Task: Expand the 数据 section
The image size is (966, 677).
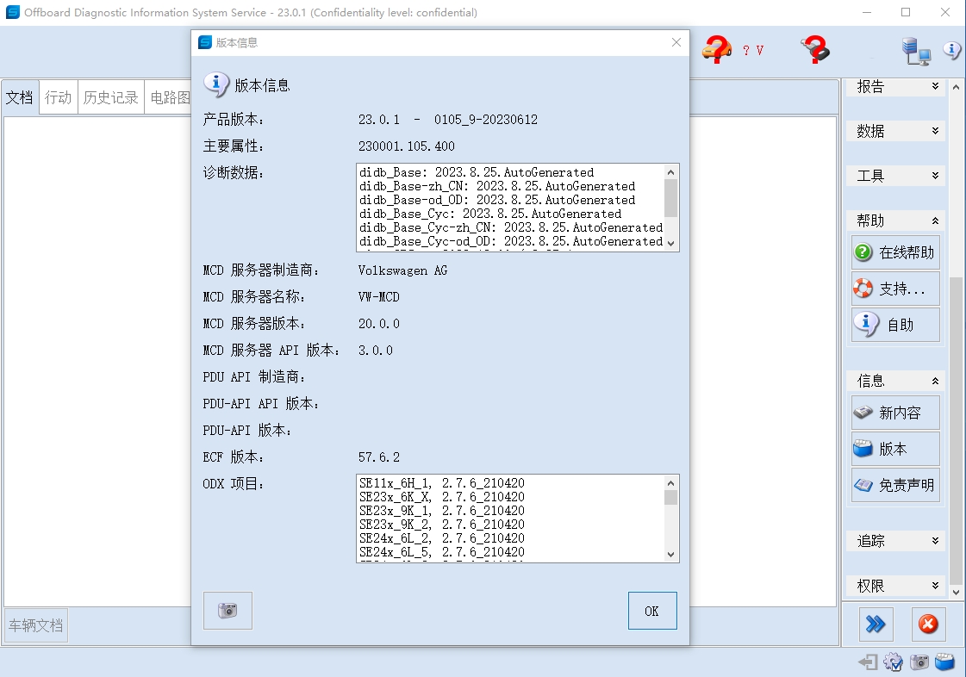Action: [895, 131]
